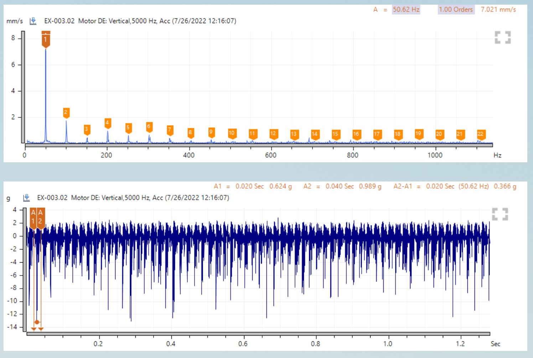
Task: Select harmonic marker 7 on the spectrum
Action: [x=170, y=130]
